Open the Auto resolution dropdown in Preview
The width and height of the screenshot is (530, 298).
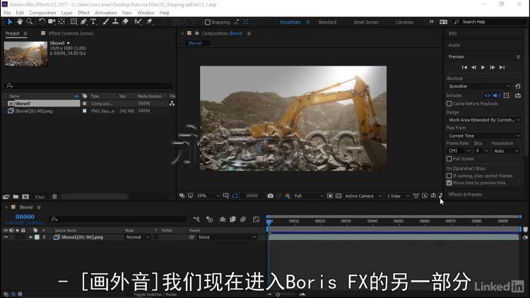(506, 151)
